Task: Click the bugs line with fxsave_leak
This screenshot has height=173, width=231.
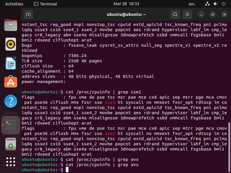Action: click(124, 45)
